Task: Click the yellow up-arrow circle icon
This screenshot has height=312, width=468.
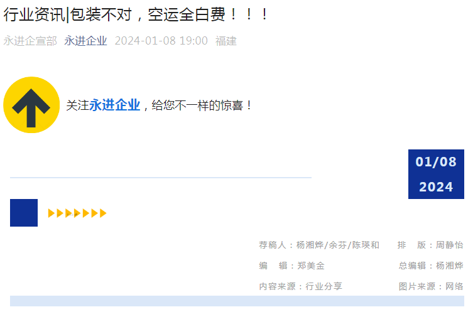Action: click(x=31, y=105)
